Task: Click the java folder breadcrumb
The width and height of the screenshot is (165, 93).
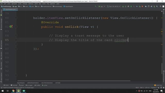Action: pos(31,6)
